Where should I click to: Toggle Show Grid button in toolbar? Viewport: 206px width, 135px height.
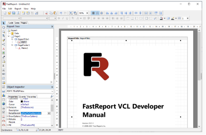[93, 13]
